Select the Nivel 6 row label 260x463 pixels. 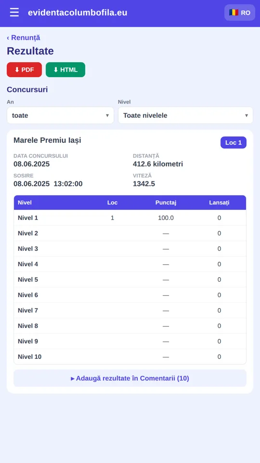28,295
